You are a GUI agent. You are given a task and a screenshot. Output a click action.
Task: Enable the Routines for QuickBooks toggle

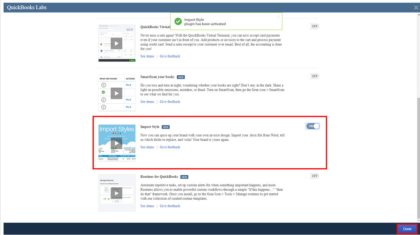(x=313, y=176)
